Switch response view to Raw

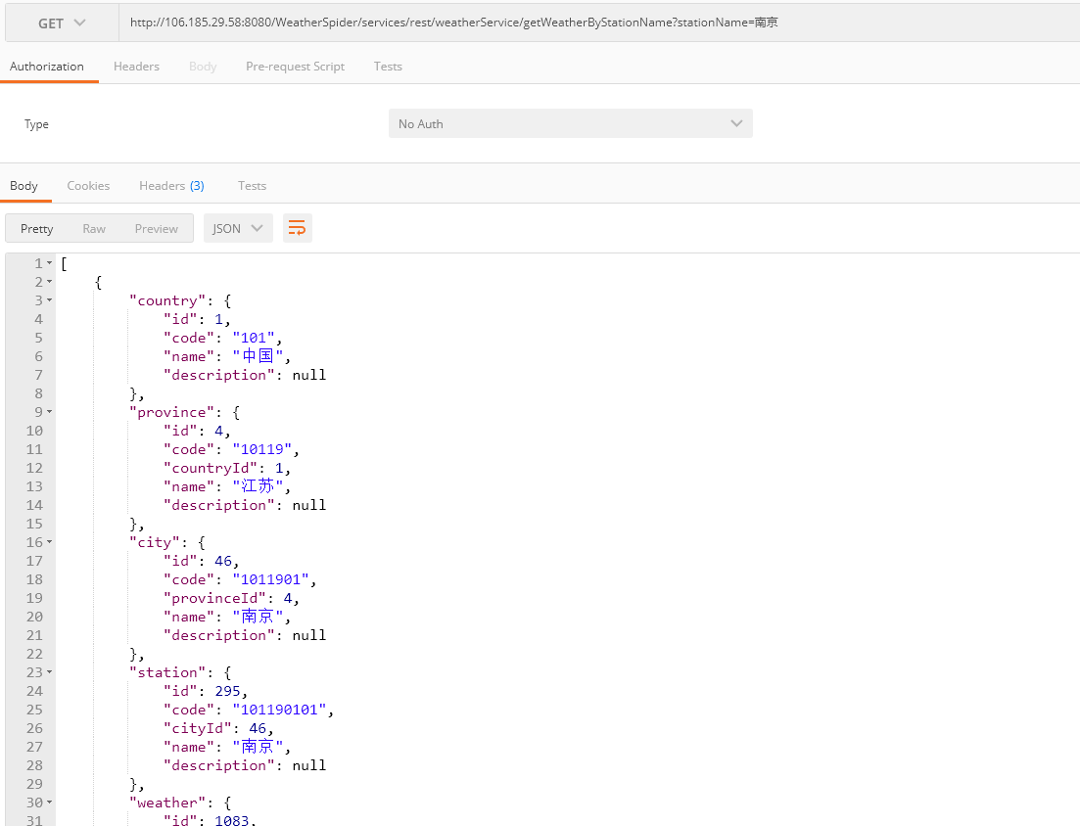point(94,227)
